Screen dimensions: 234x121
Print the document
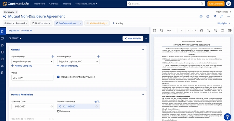230,30
